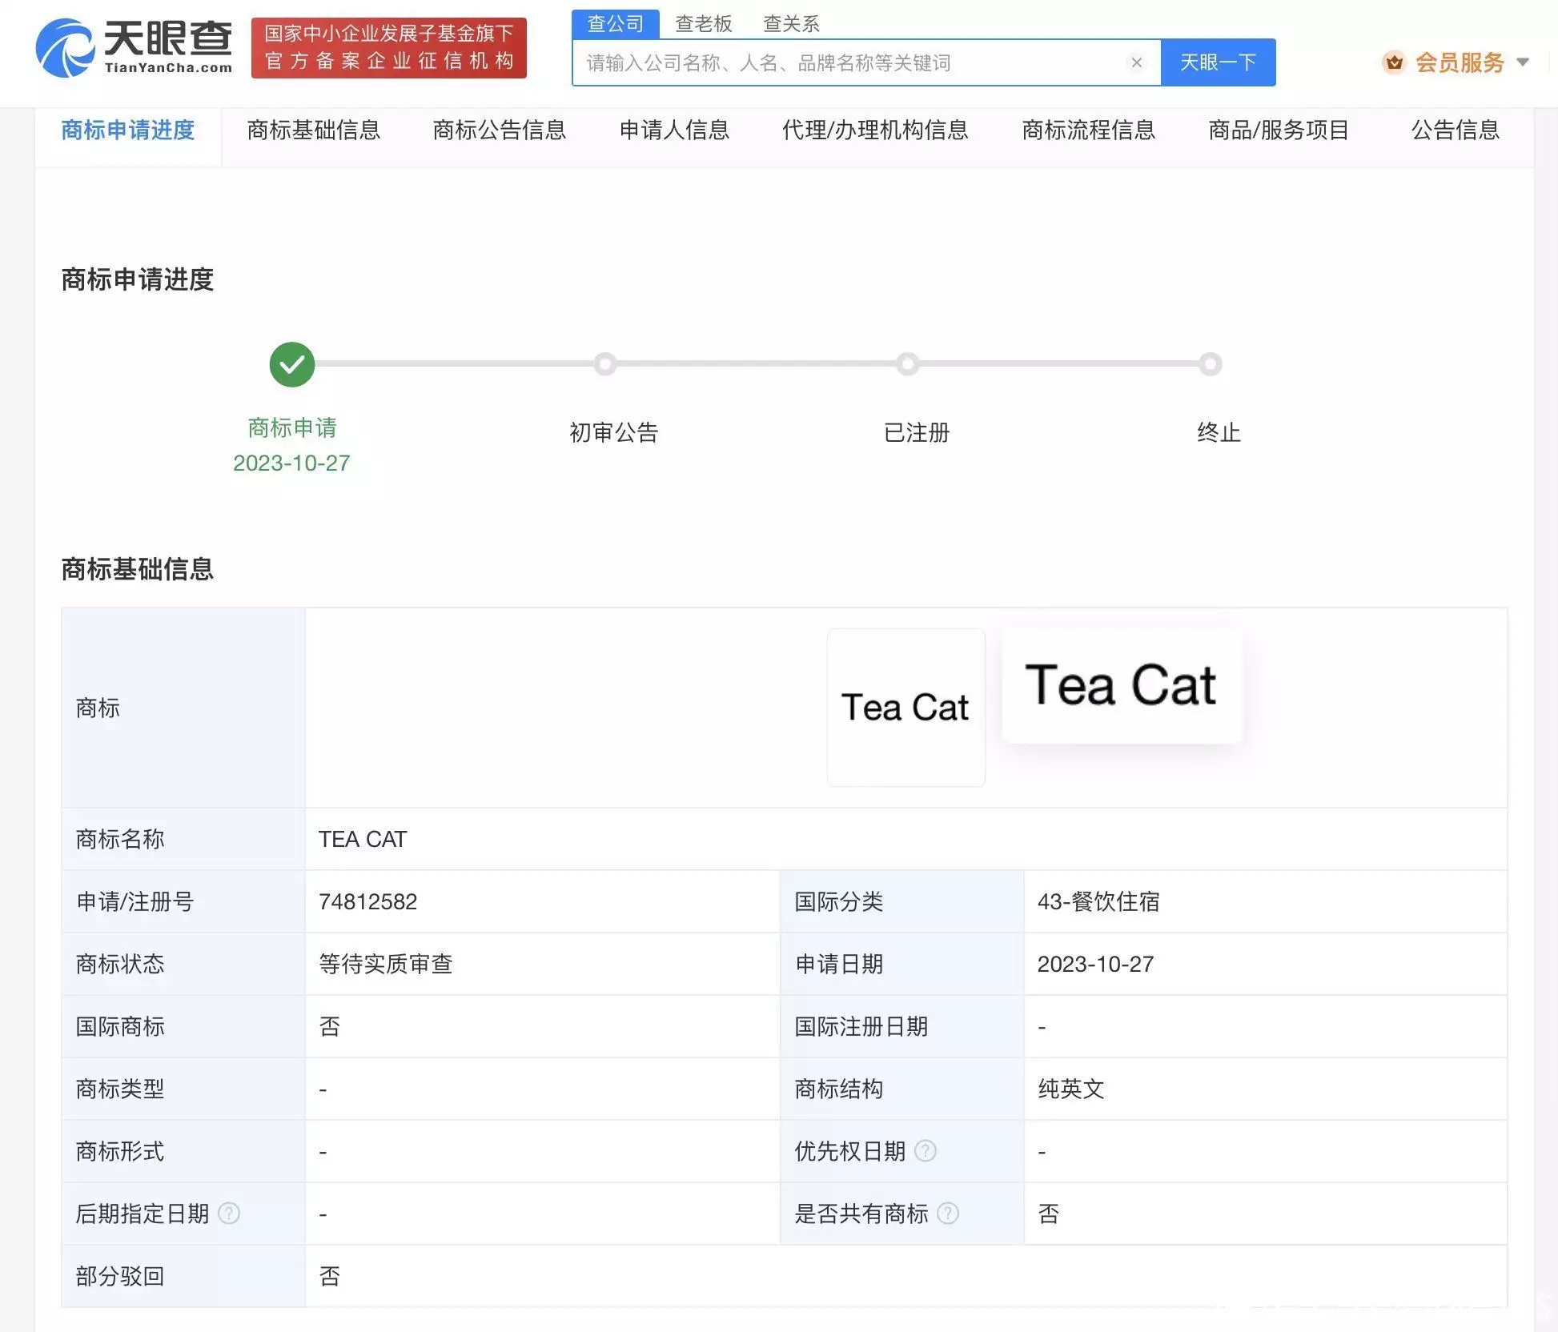Clear the search box with the × icon

(x=1137, y=62)
